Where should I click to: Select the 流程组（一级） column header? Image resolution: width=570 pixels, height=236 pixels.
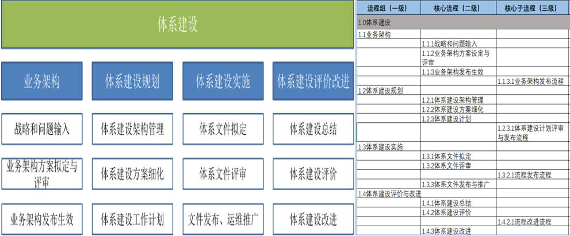coord(388,8)
